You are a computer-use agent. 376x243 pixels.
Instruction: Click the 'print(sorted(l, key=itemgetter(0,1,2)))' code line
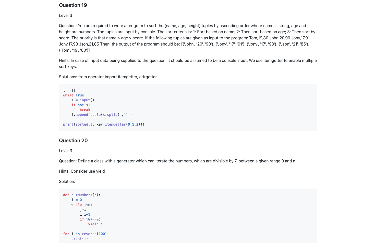(x=104, y=124)
